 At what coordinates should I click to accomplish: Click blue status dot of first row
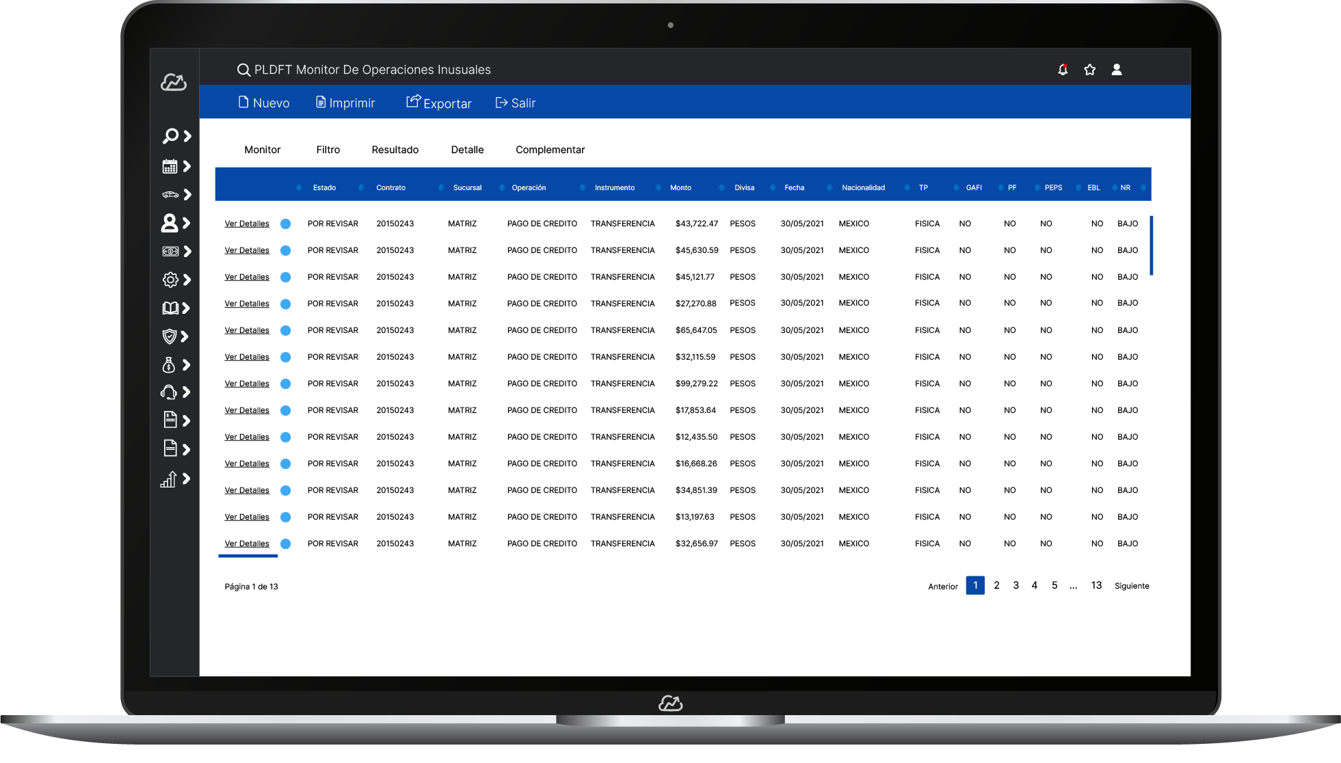tap(286, 224)
